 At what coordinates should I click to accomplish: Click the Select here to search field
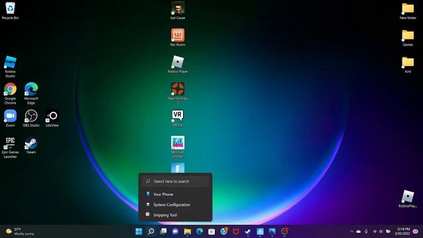coord(176,181)
